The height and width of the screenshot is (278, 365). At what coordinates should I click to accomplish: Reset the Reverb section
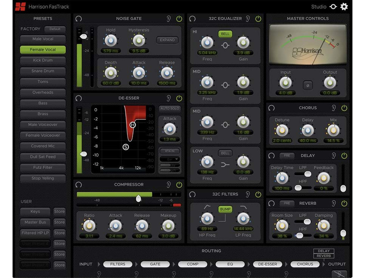[x=271, y=204]
